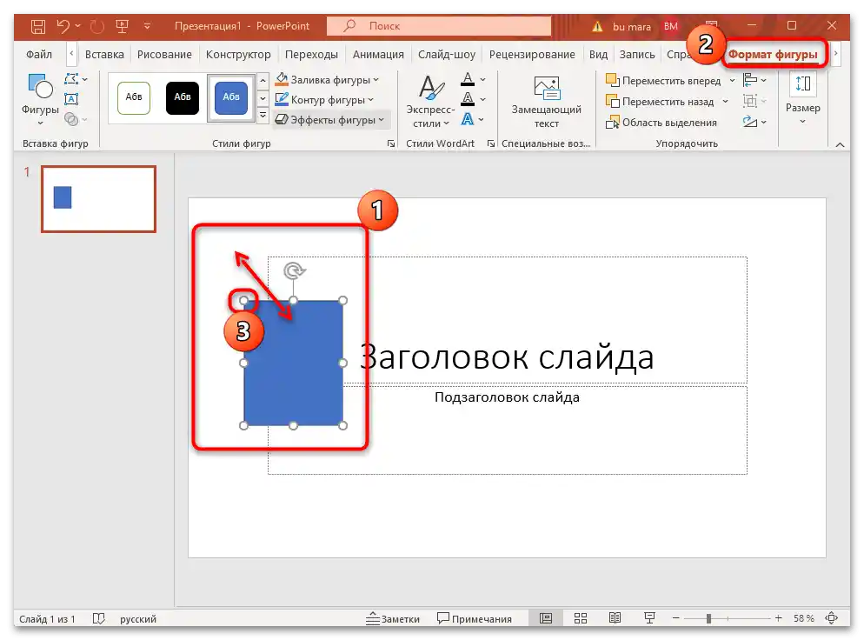Customize the Quick Access Toolbar
This screenshot has width=864, height=640.
(147, 26)
